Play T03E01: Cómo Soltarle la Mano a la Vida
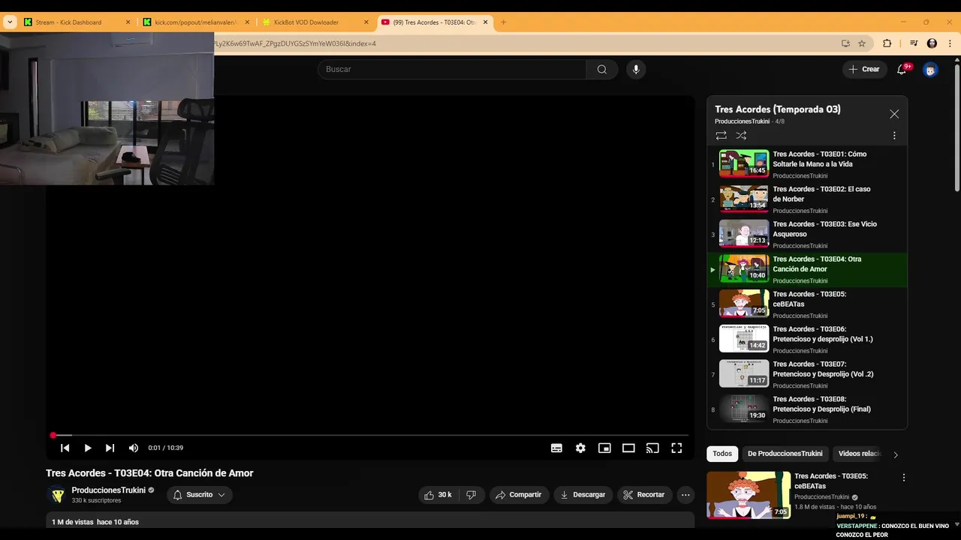The width and height of the screenshot is (961, 540). pyautogui.click(x=807, y=164)
